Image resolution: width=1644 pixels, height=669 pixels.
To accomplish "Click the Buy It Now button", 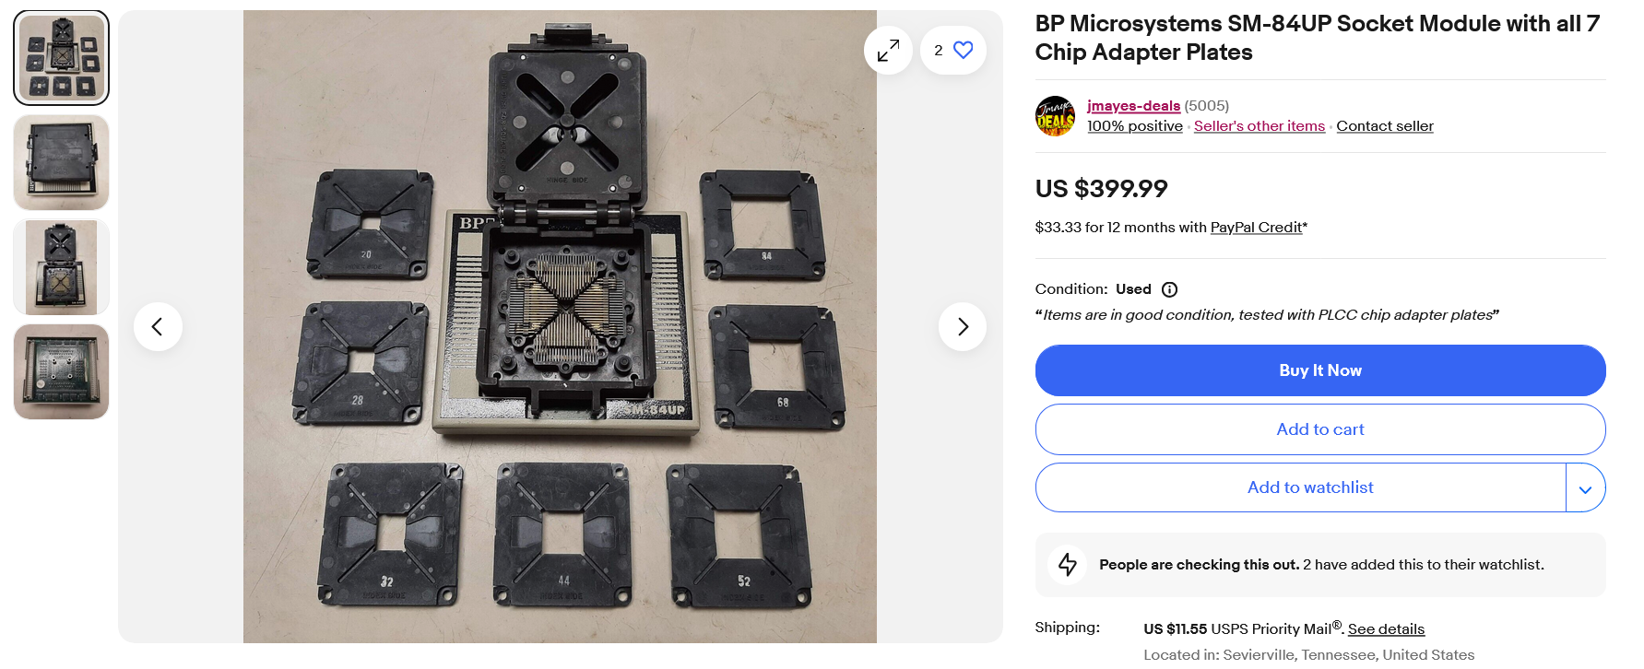I will tap(1320, 370).
